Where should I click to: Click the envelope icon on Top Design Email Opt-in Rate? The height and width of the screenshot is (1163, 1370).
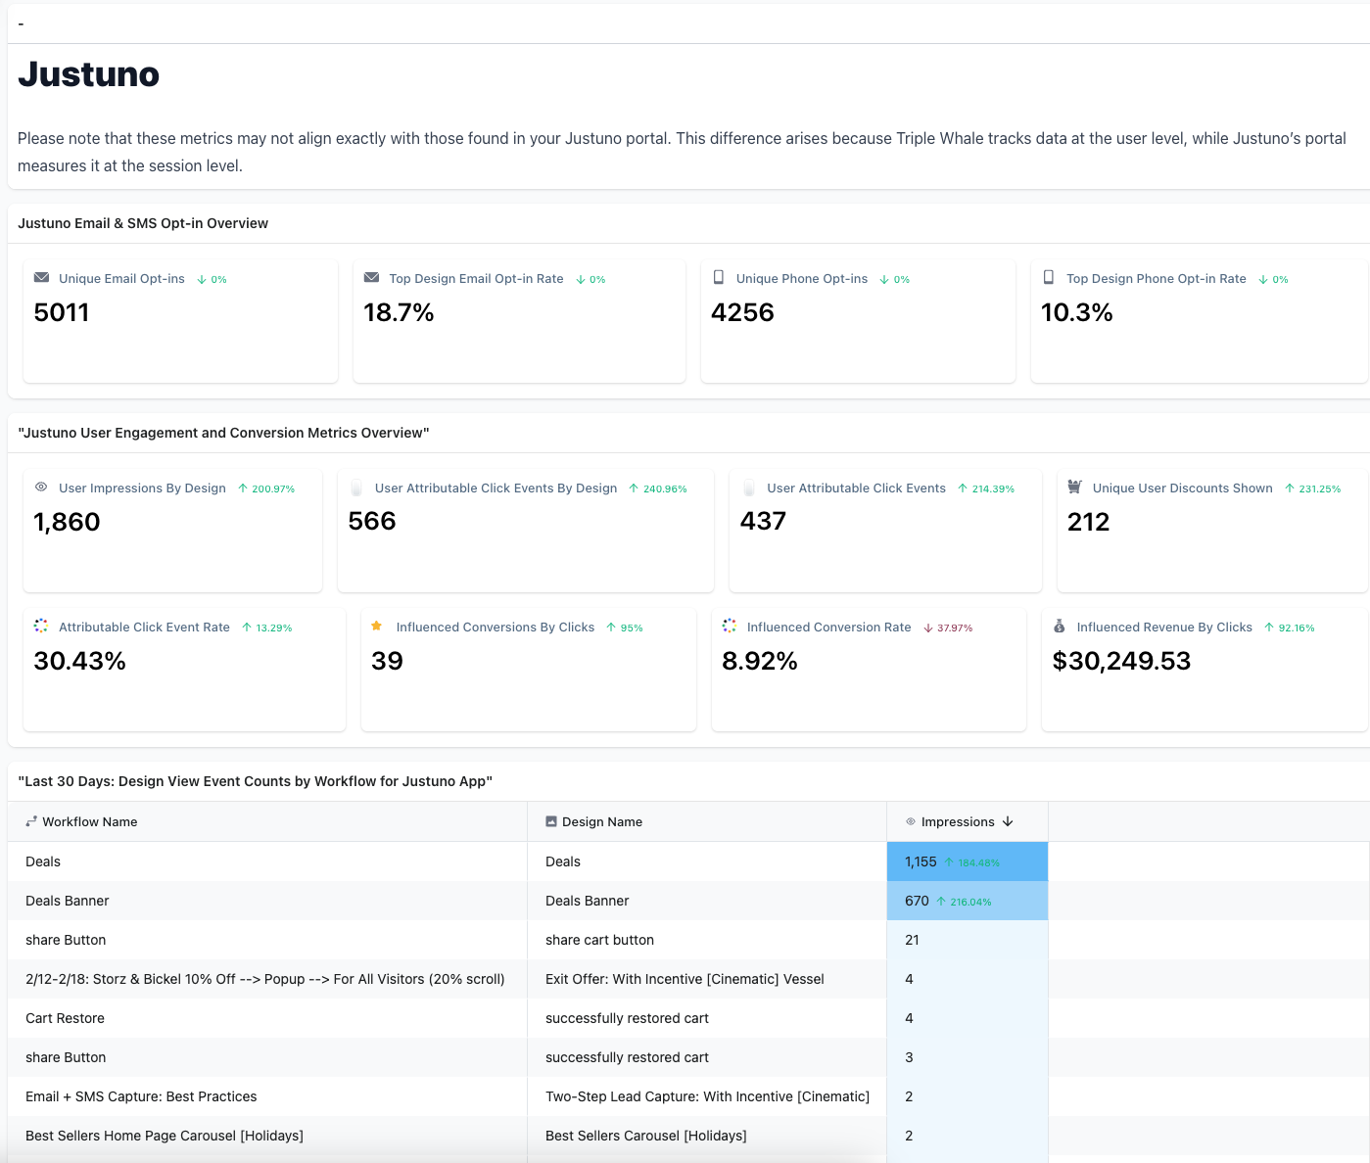pyautogui.click(x=371, y=278)
